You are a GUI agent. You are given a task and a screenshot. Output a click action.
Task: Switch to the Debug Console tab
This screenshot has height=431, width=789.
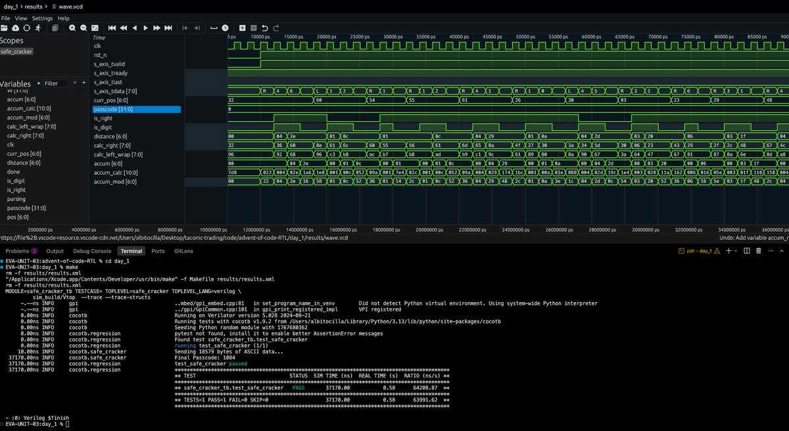pos(92,251)
